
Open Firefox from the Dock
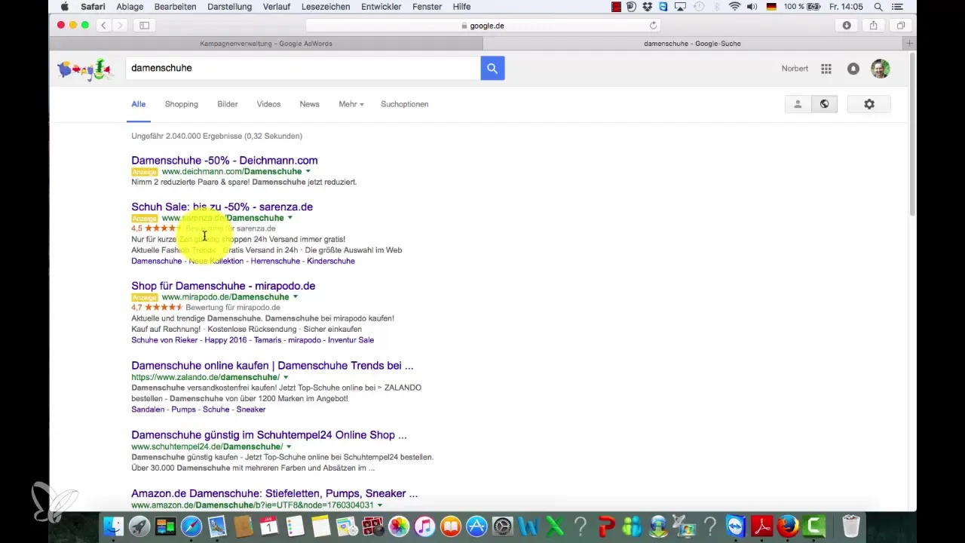(x=788, y=526)
